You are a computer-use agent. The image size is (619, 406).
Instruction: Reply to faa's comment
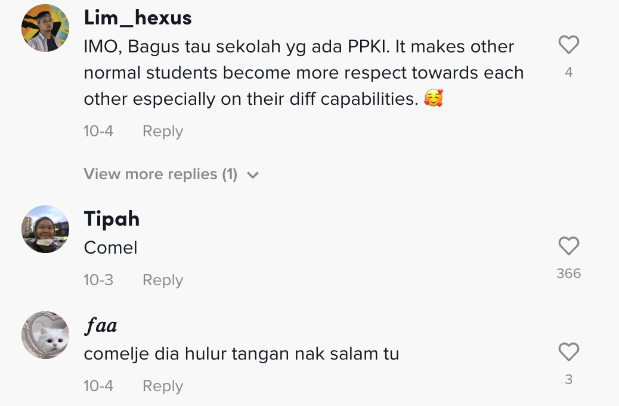[x=162, y=386]
